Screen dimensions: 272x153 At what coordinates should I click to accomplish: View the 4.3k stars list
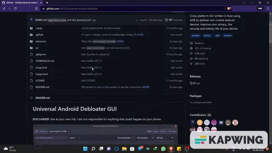[x=198, y=54]
